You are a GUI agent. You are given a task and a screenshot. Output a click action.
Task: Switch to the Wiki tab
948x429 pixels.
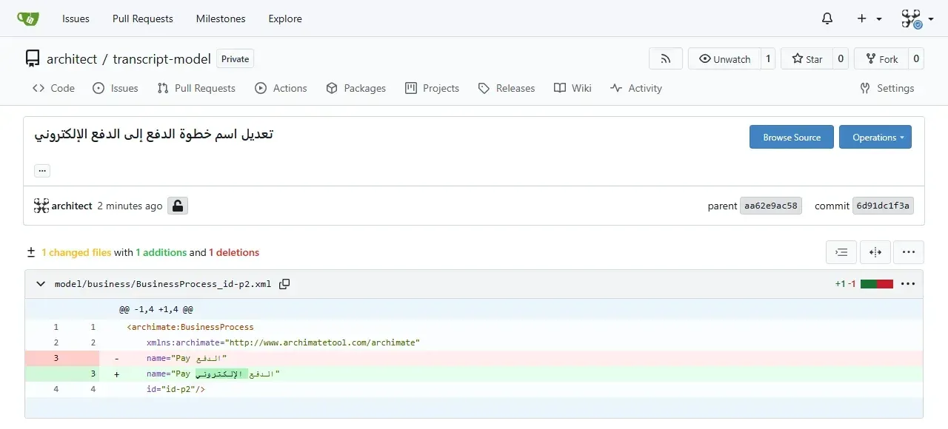pos(573,88)
